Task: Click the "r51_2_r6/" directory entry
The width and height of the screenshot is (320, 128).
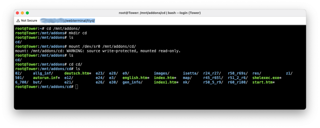Action: [238, 78]
